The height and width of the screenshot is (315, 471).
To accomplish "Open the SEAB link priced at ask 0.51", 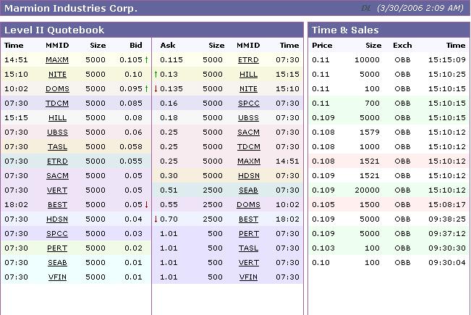I will point(248,190).
